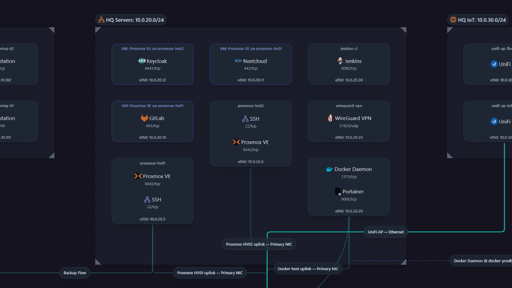Click the network icon beside HQ Servers header
512x288 pixels.
[102, 19]
